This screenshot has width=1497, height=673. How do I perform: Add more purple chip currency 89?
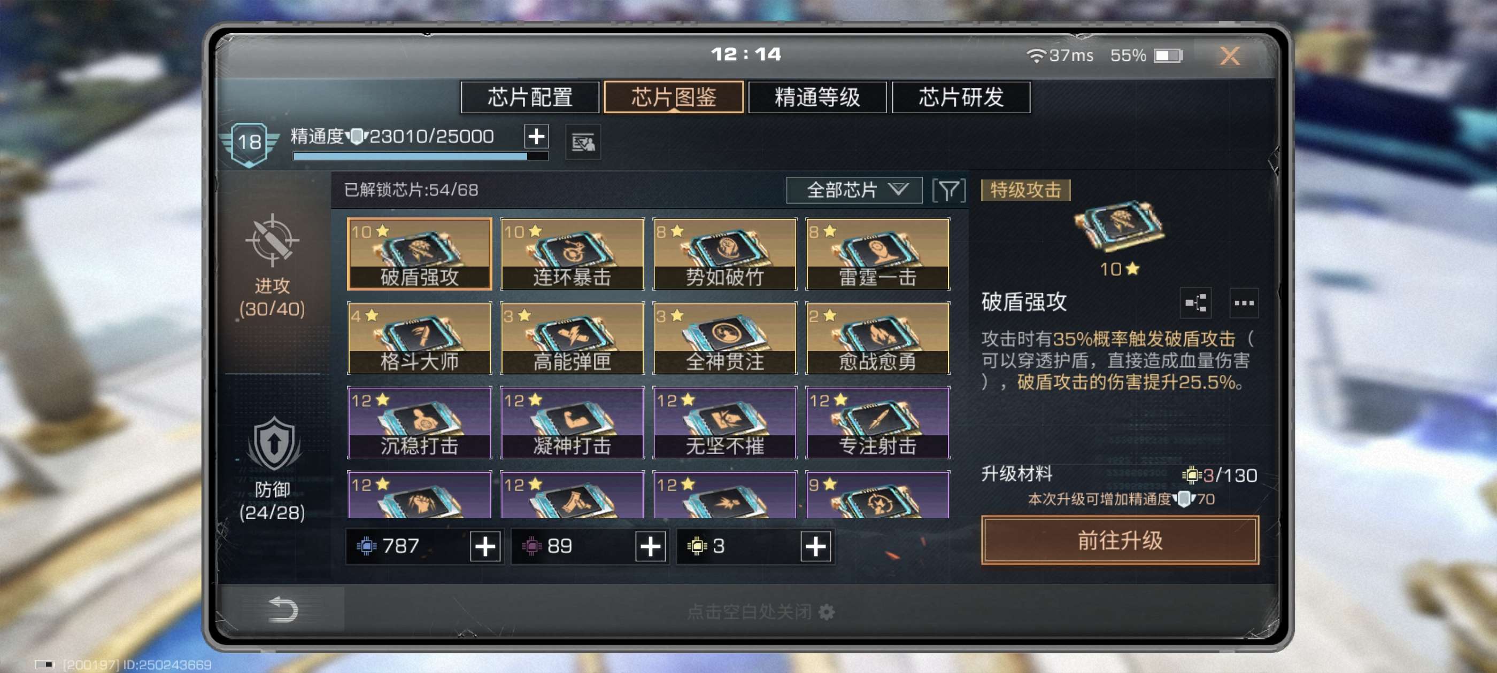point(650,546)
